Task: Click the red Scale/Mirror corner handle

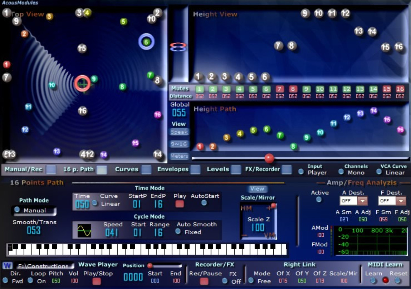Action: pyautogui.click(x=273, y=206)
